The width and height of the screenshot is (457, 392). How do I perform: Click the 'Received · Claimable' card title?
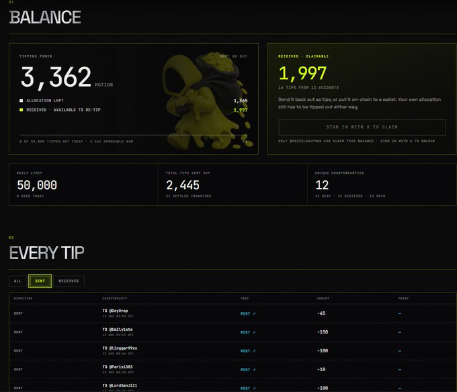pos(303,56)
